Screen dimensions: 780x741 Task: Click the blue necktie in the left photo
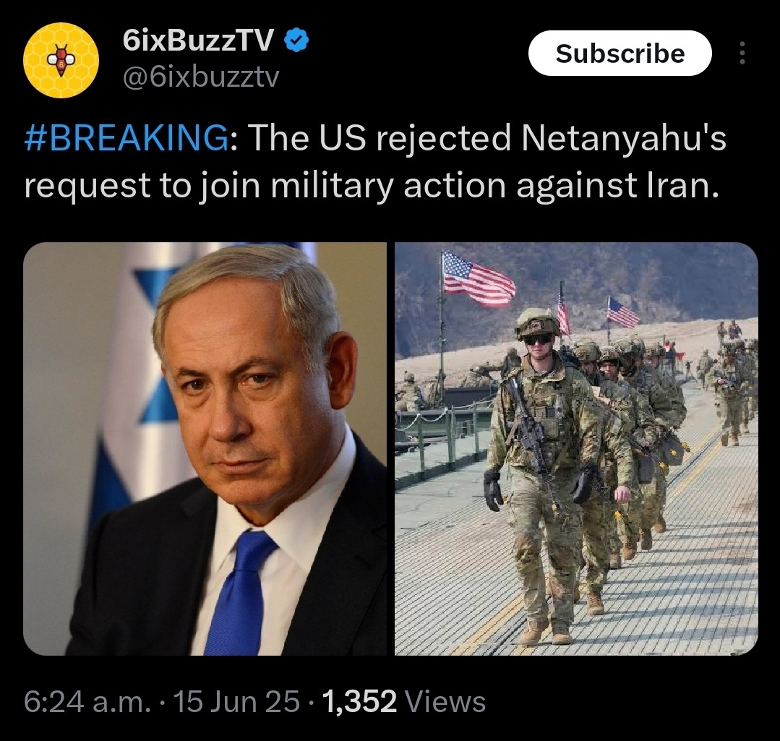click(239, 593)
